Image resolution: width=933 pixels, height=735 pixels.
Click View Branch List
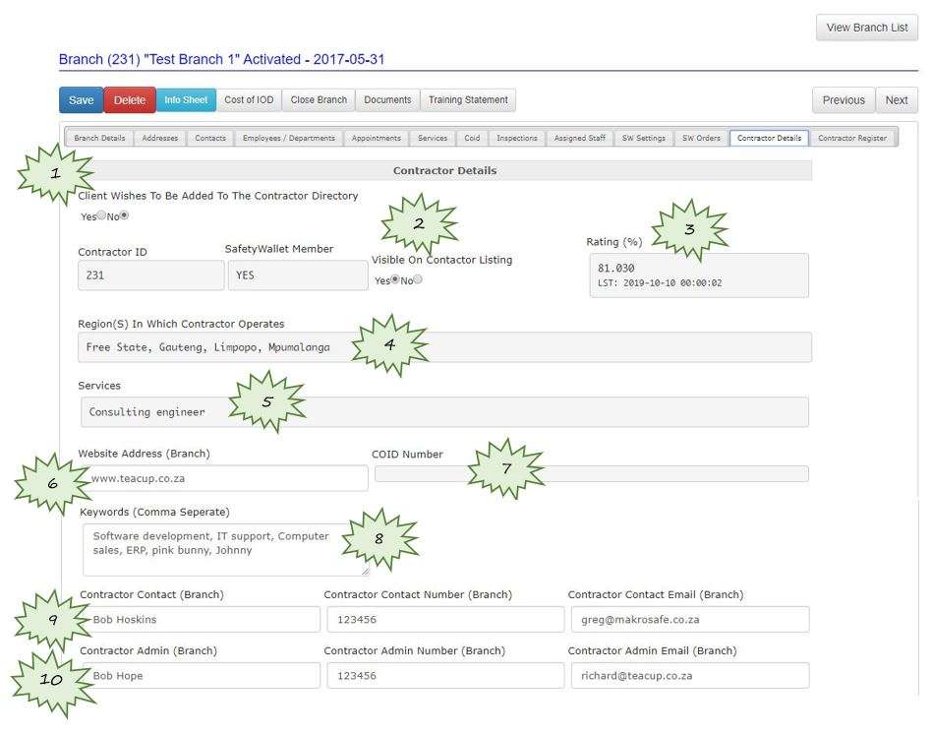pos(865,27)
